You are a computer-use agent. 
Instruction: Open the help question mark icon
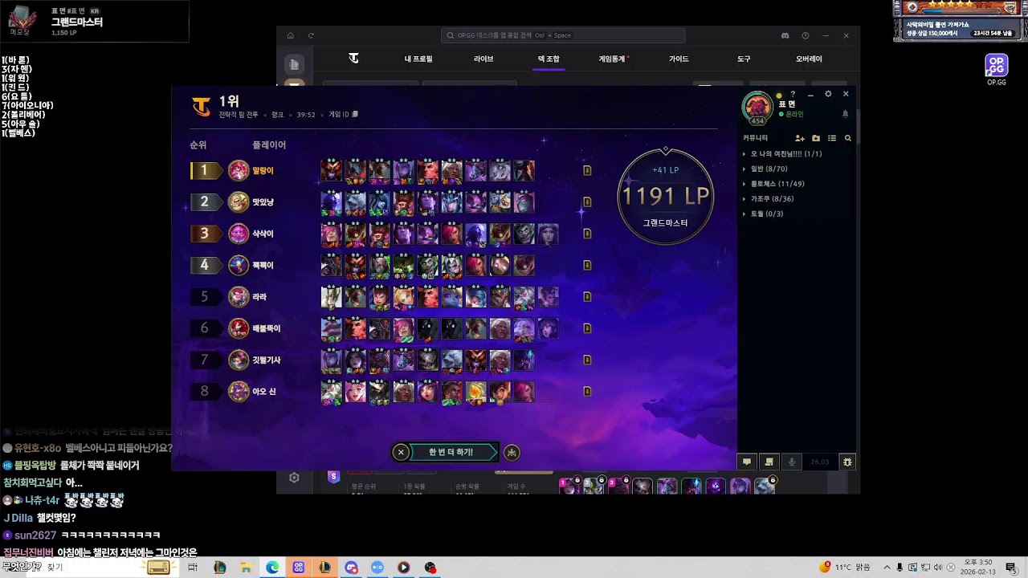(793, 94)
